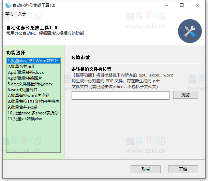
Task: Pick 8.批量替换TXT文件内字符串 option
Action: [33, 101]
